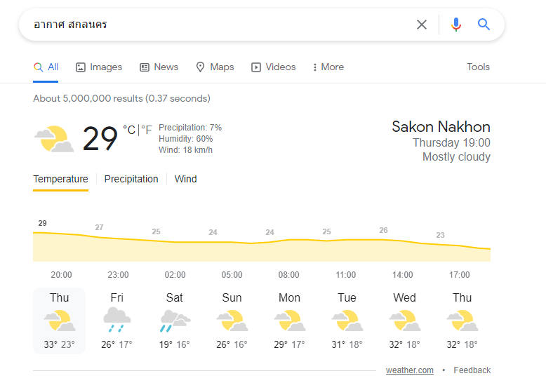The height and width of the screenshot is (390, 546).
Task: Show the Precipitation chart
Action: (x=131, y=179)
